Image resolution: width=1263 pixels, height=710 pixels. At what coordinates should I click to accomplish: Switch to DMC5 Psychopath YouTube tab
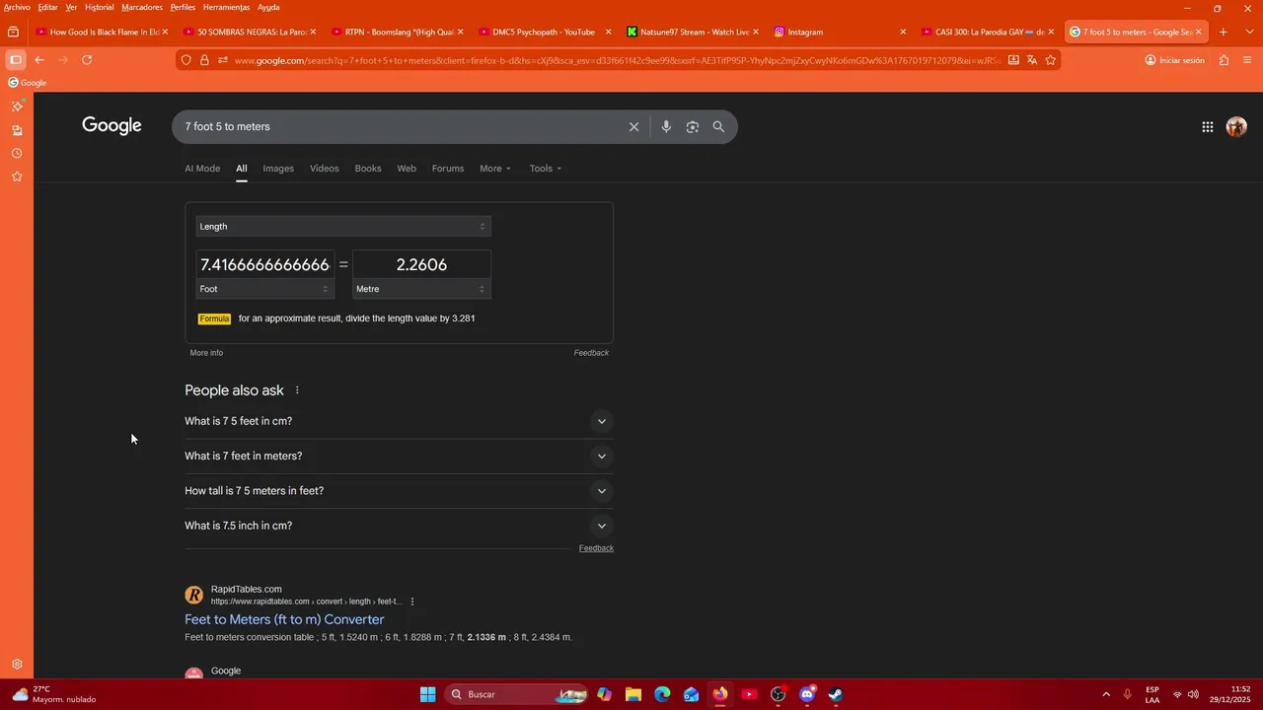(x=544, y=32)
